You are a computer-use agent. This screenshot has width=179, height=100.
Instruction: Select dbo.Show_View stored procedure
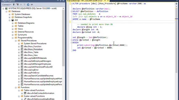(x=31, y=55)
